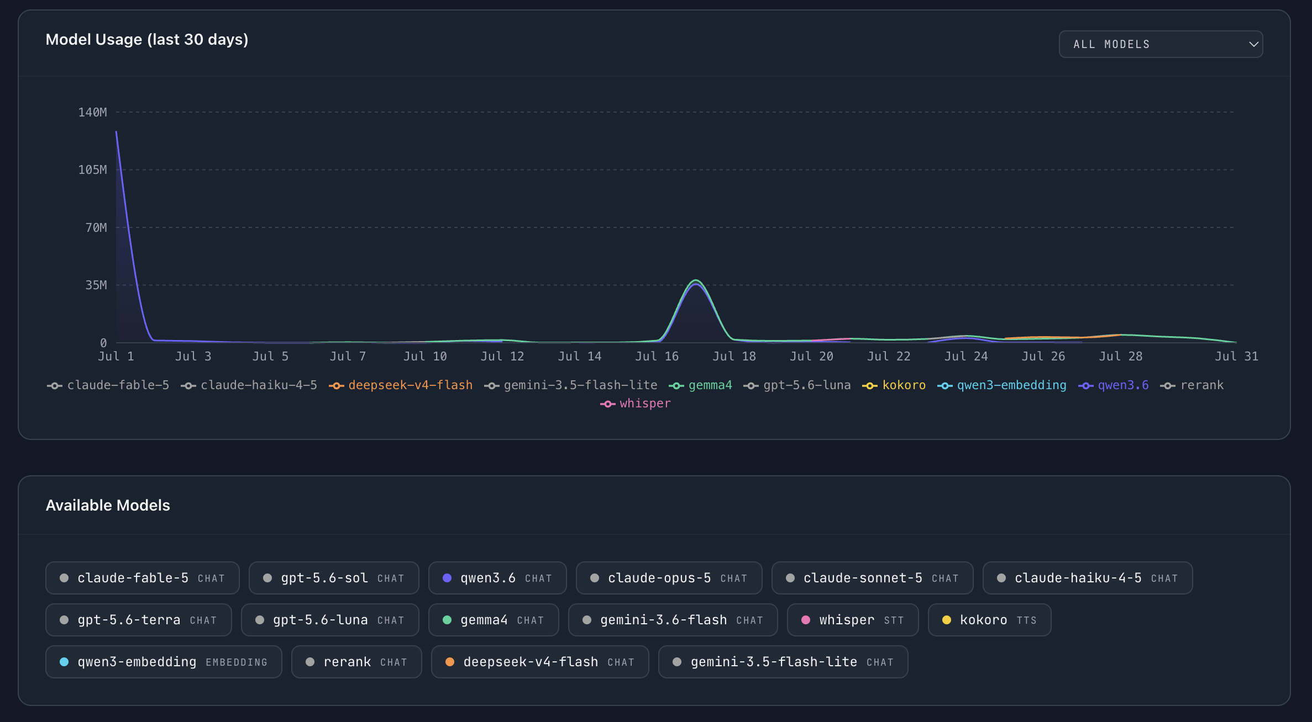This screenshot has width=1312, height=722.
Task: Pick the deepseek-v4-flash CHAT model chip
Action: pyautogui.click(x=540, y=662)
